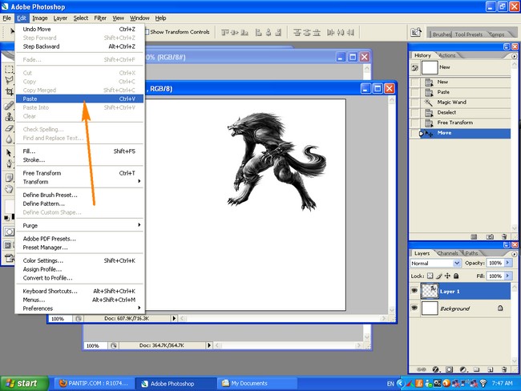Toggle Lock image pixels
The width and height of the screenshot is (521, 391).
pyautogui.click(x=439, y=276)
